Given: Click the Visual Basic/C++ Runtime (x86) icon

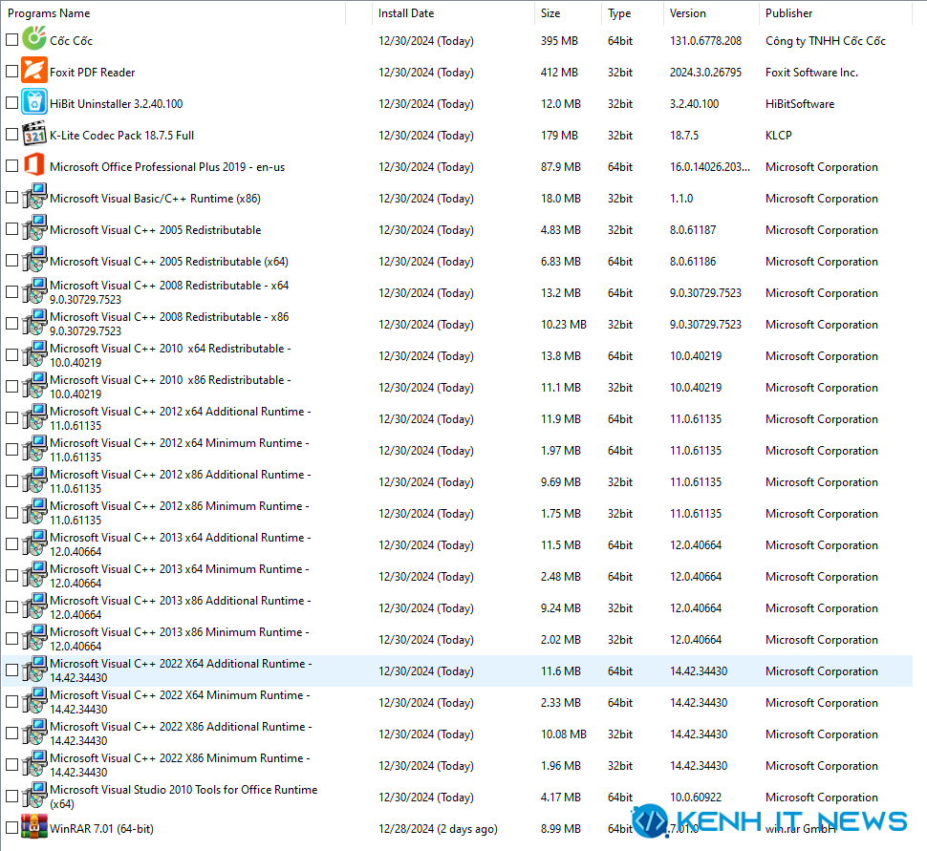Looking at the screenshot, I should pos(34,196).
